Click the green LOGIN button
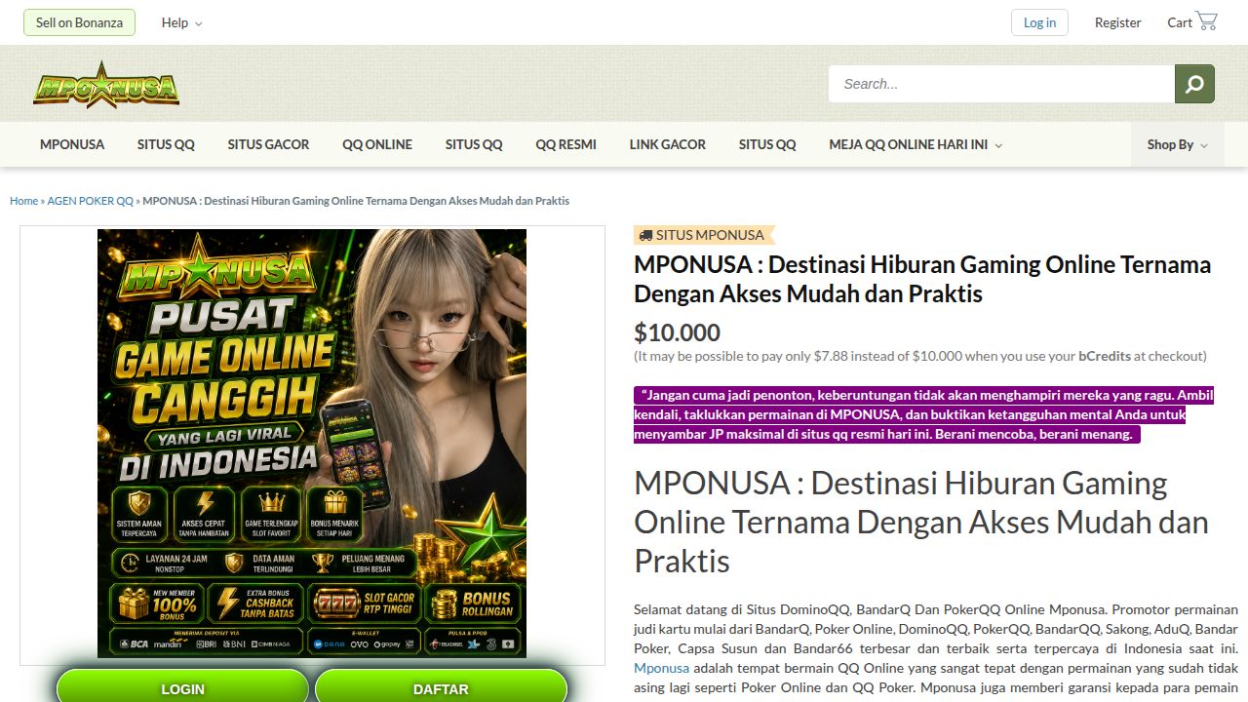Screen dimensions: 1248x702 182,688
